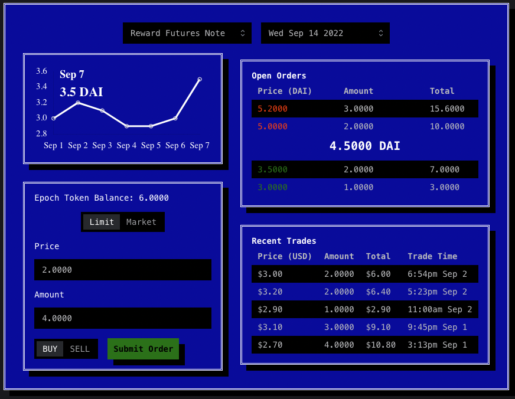The width and height of the screenshot is (515, 399).
Task: Focus the Price input field showing 2.0000
Action: (123, 270)
